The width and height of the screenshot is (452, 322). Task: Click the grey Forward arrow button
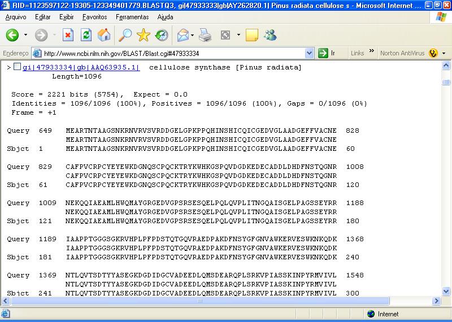(41, 35)
